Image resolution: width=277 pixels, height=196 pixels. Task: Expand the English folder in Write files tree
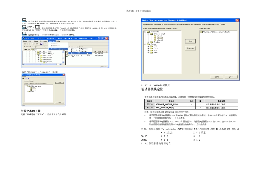click(x=148, y=42)
